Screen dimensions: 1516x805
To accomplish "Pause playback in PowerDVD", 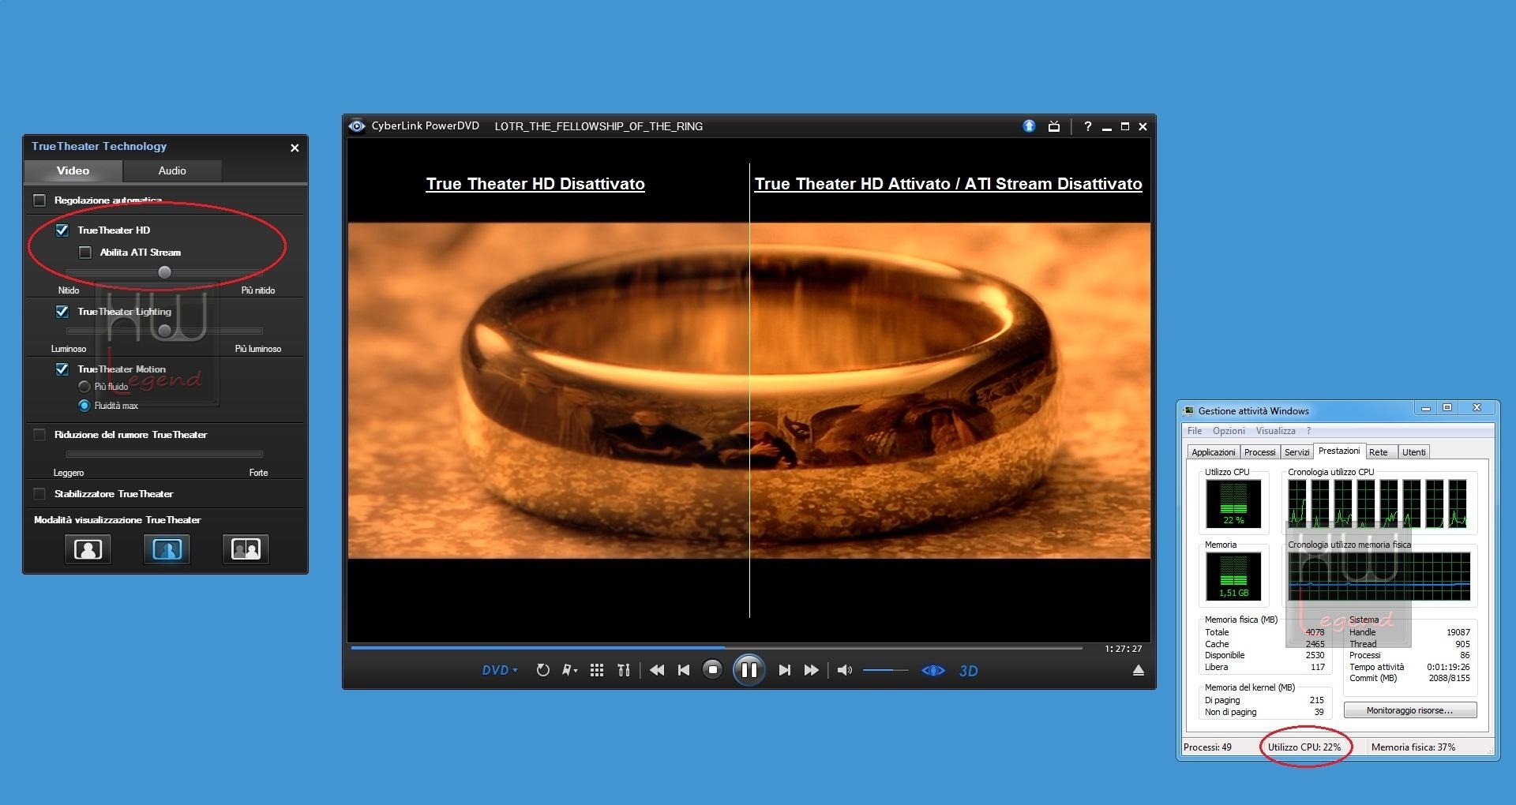I will point(749,671).
